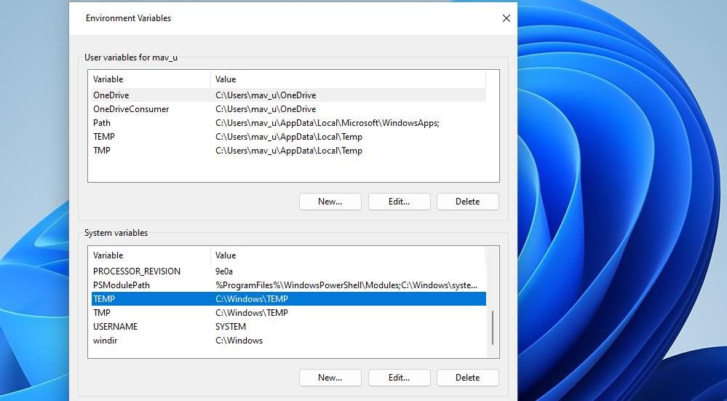Select the PSModulePath system variable

(x=122, y=285)
